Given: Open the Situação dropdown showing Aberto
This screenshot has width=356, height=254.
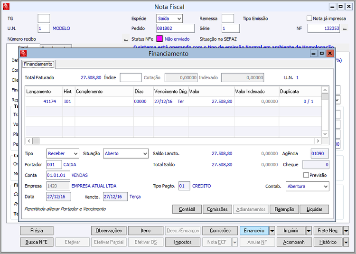Looking at the screenshot, I should 144,154.
